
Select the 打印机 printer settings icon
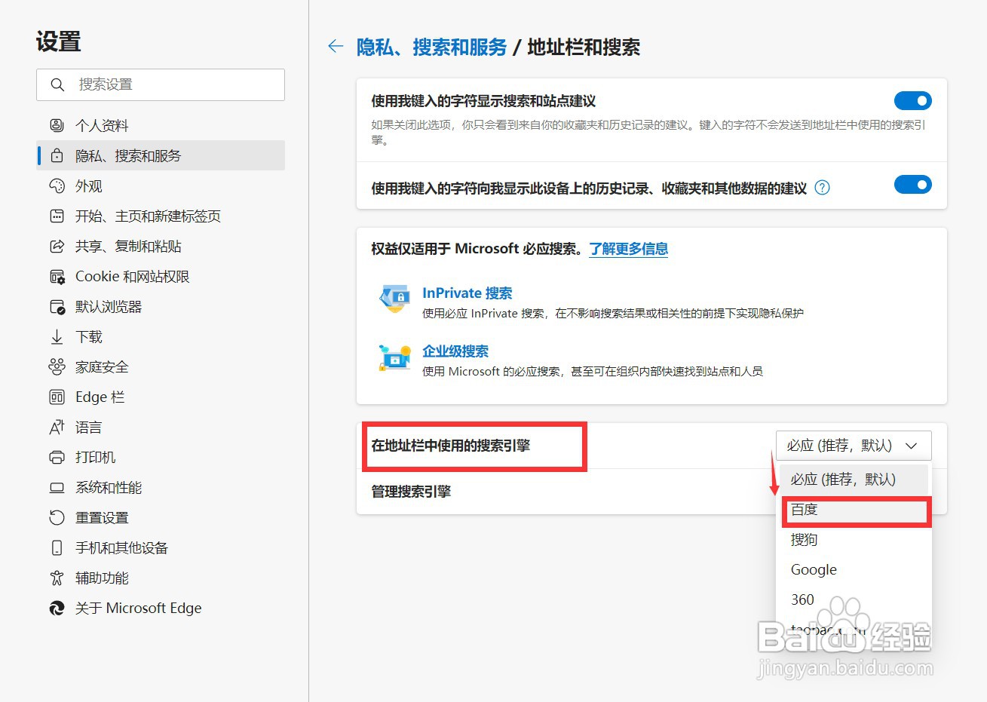coord(57,457)
